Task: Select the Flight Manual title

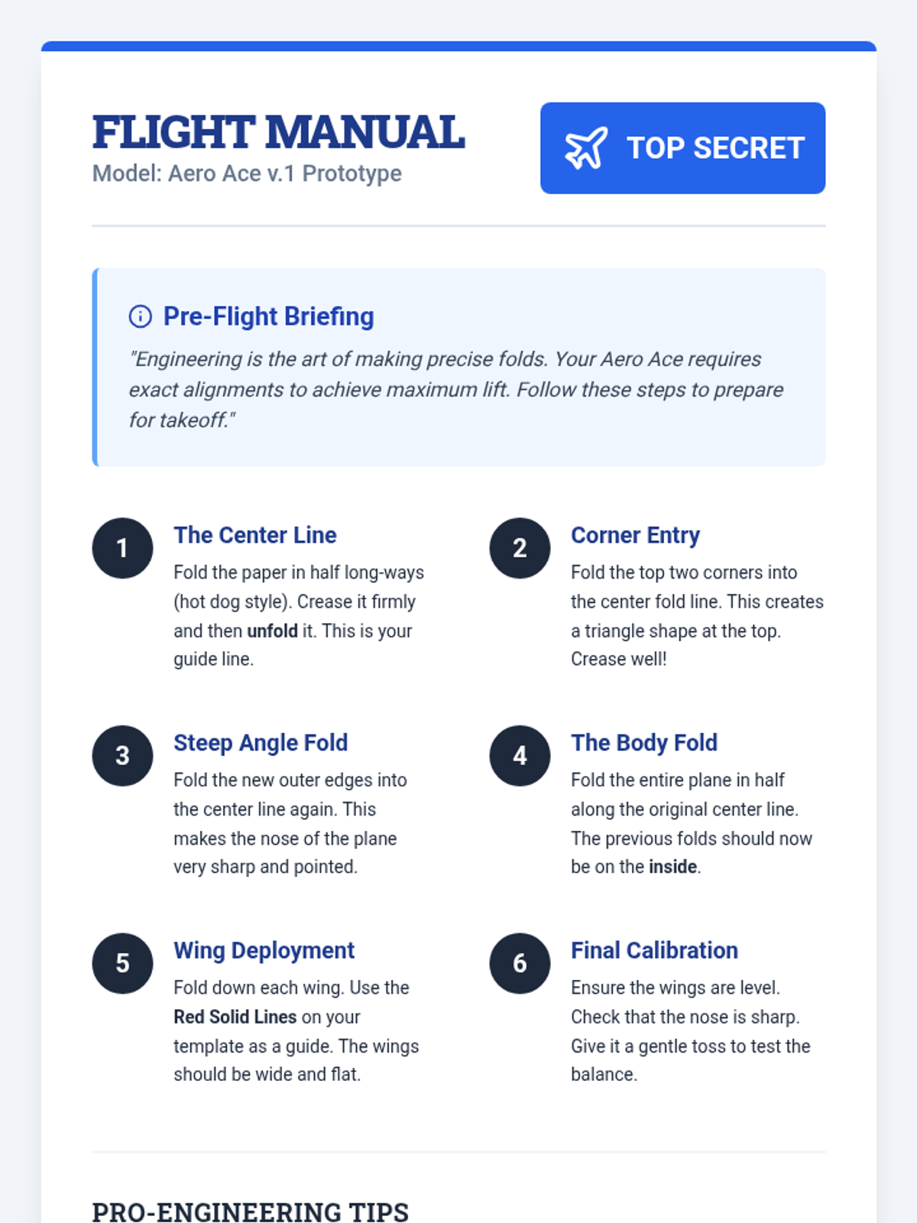Action: (278, 132)
